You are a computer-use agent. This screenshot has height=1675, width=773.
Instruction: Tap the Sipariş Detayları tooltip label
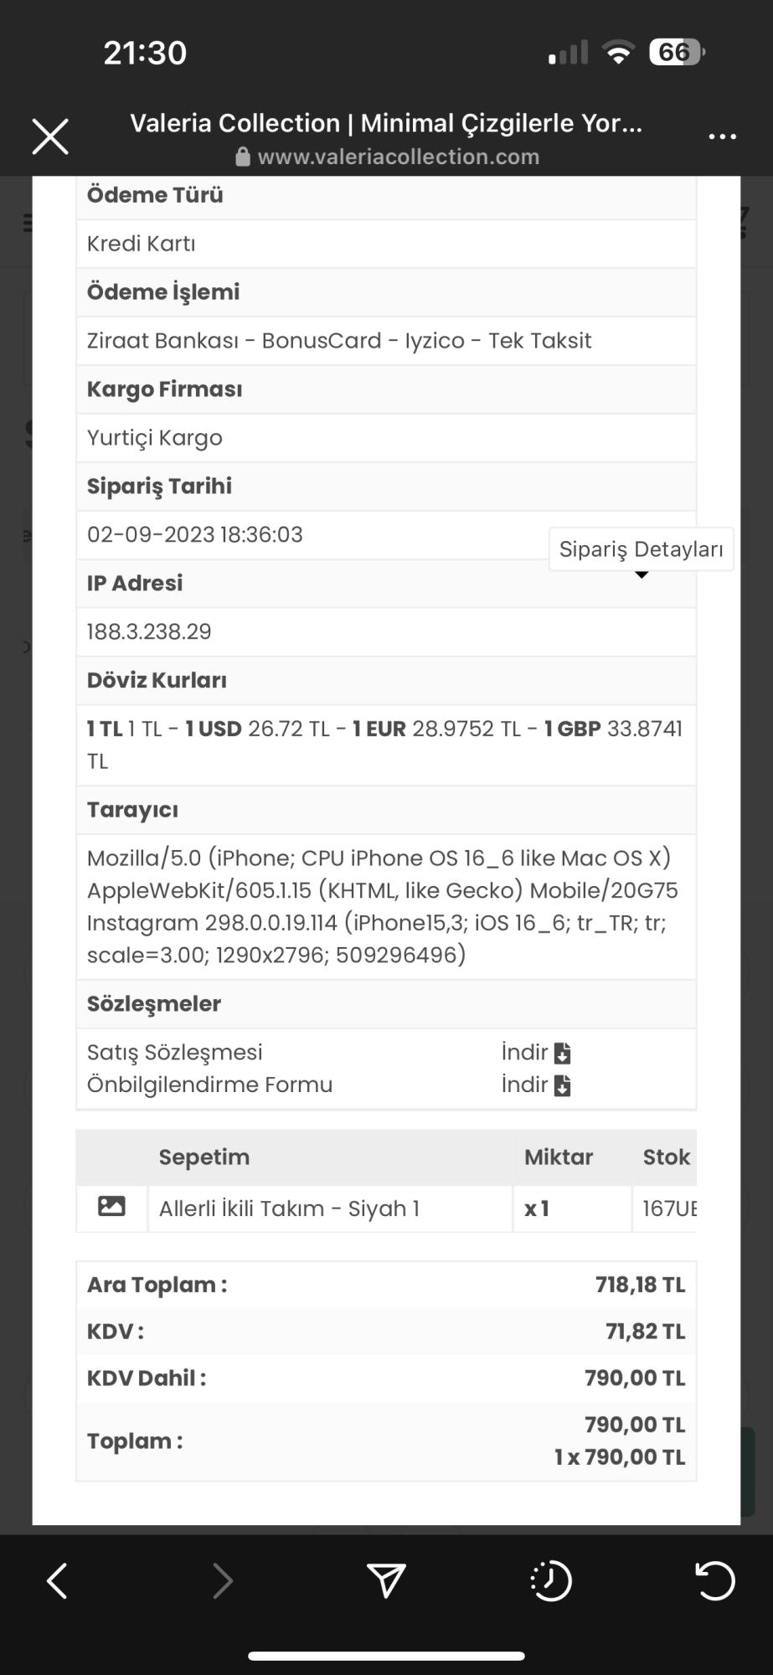[x=641, y=549]
